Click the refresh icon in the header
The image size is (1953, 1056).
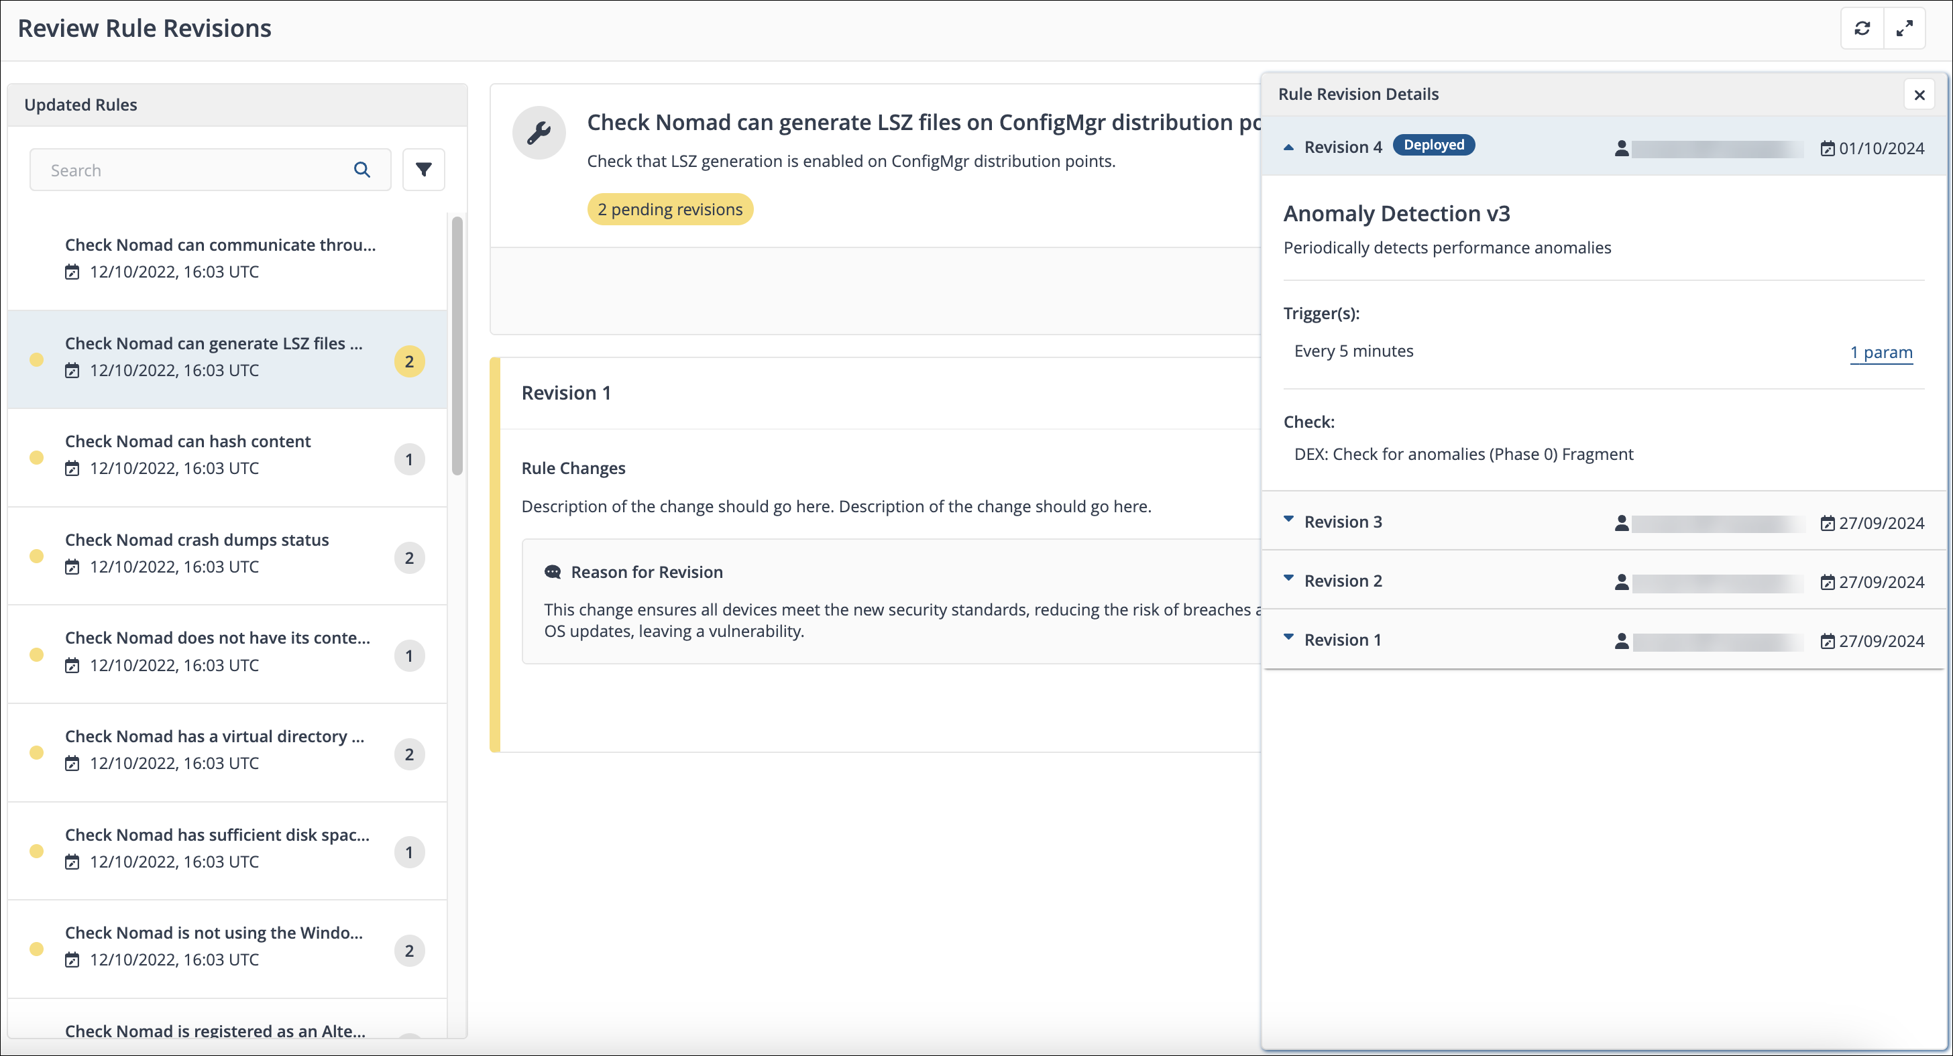click(1862, 29)
